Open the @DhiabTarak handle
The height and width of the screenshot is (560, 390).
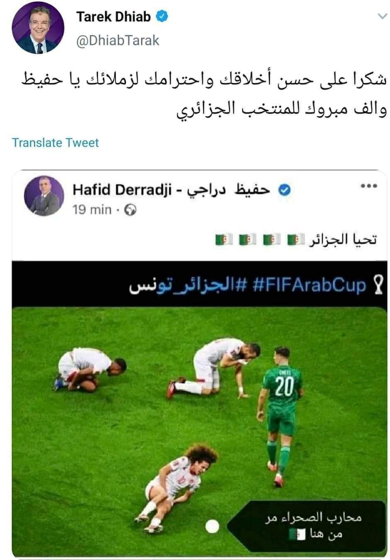(118, 40)
